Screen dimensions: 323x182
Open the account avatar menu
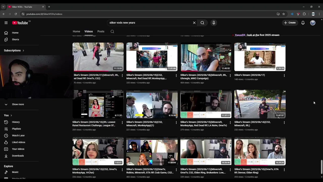point(313,23)
